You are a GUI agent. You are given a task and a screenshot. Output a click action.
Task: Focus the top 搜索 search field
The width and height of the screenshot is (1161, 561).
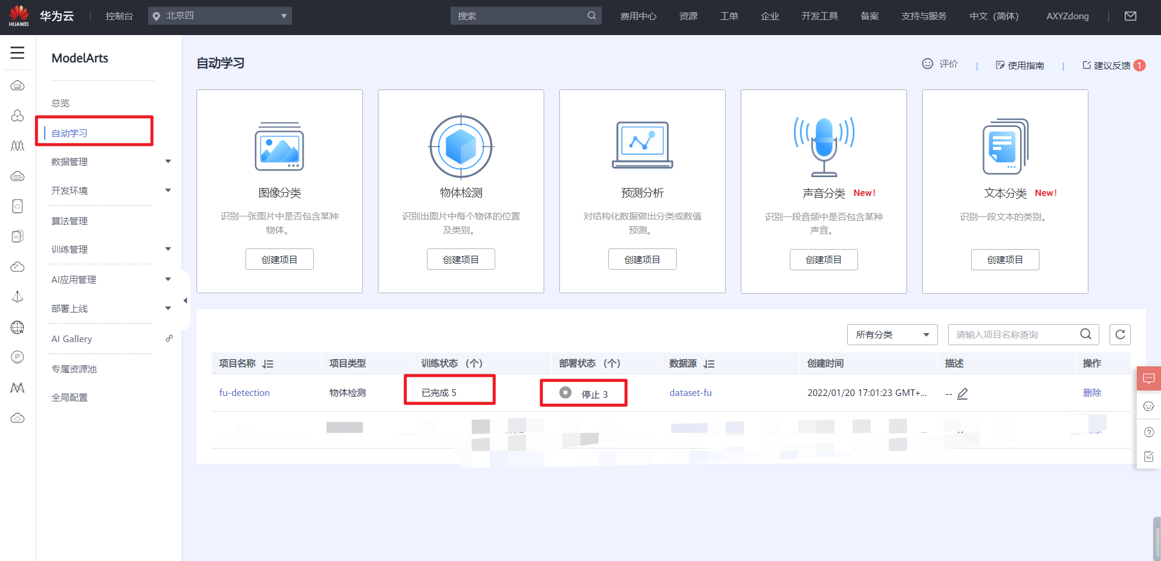[x=526, y=16]
